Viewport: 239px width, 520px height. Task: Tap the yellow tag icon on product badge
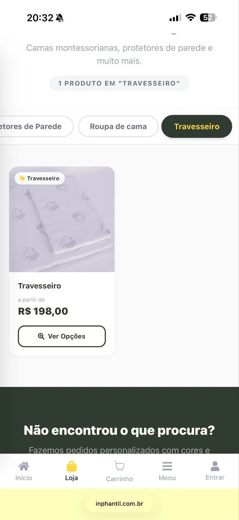click(22, 178)
